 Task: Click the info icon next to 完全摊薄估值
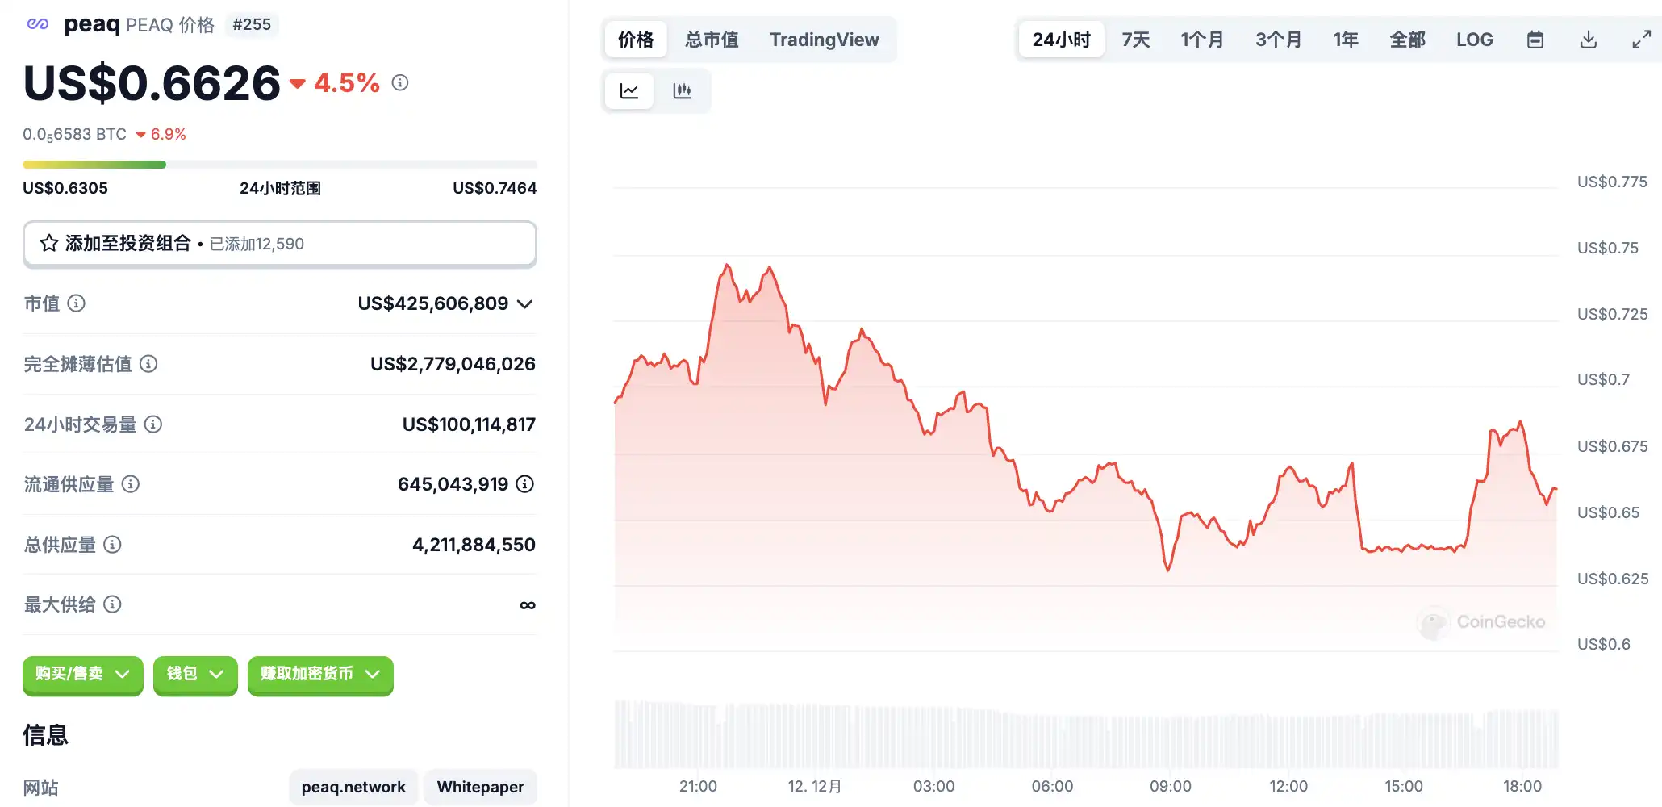coord(148,364)
